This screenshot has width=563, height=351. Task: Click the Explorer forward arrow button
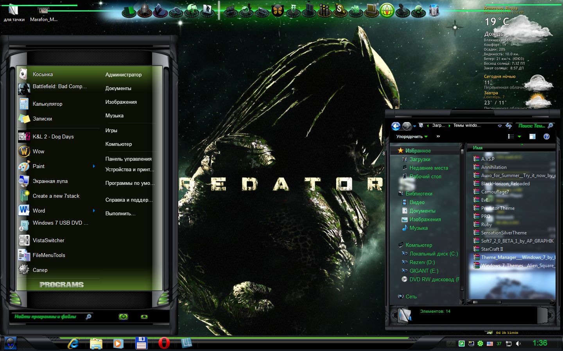407,126
